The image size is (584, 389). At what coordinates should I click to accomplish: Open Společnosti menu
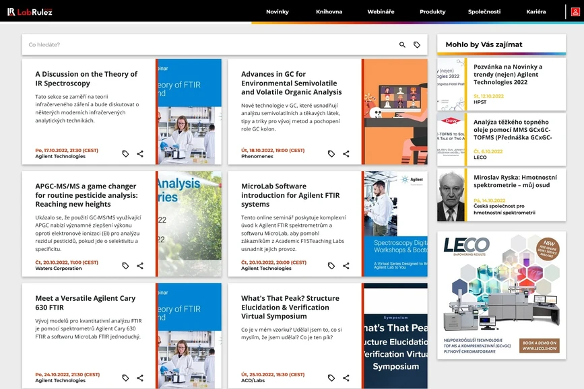pyautogui.click(x=484, y=12)
